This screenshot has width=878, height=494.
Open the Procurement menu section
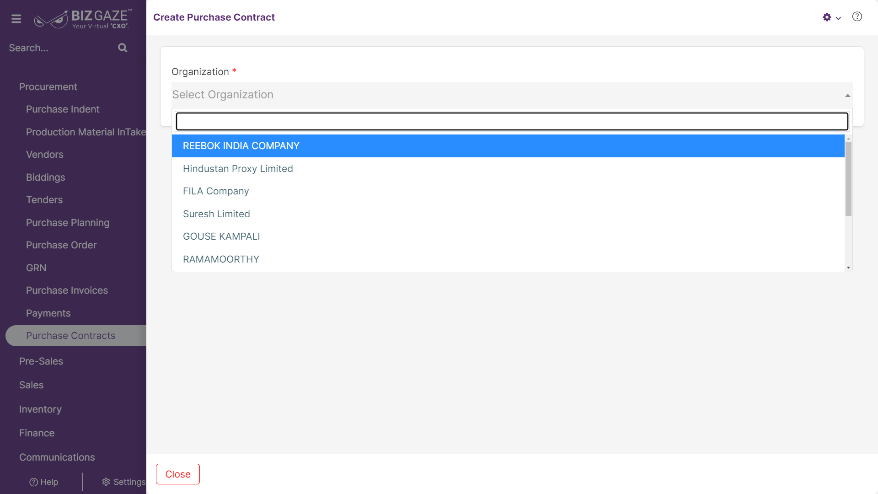(48, 87)
